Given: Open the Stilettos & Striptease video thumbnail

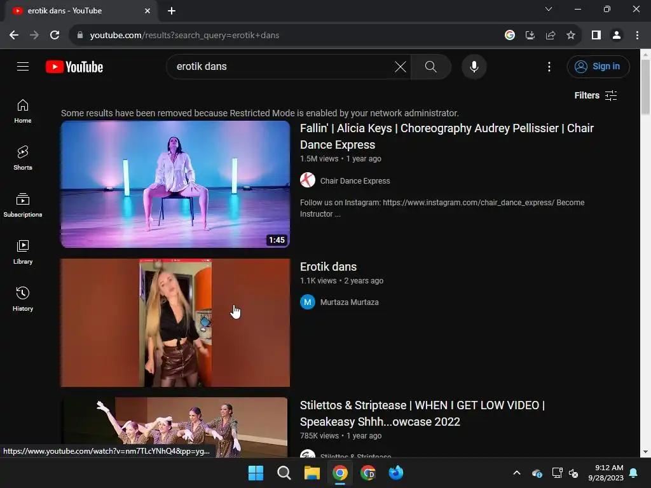Looking at the screenshot, I should (175, 428).
